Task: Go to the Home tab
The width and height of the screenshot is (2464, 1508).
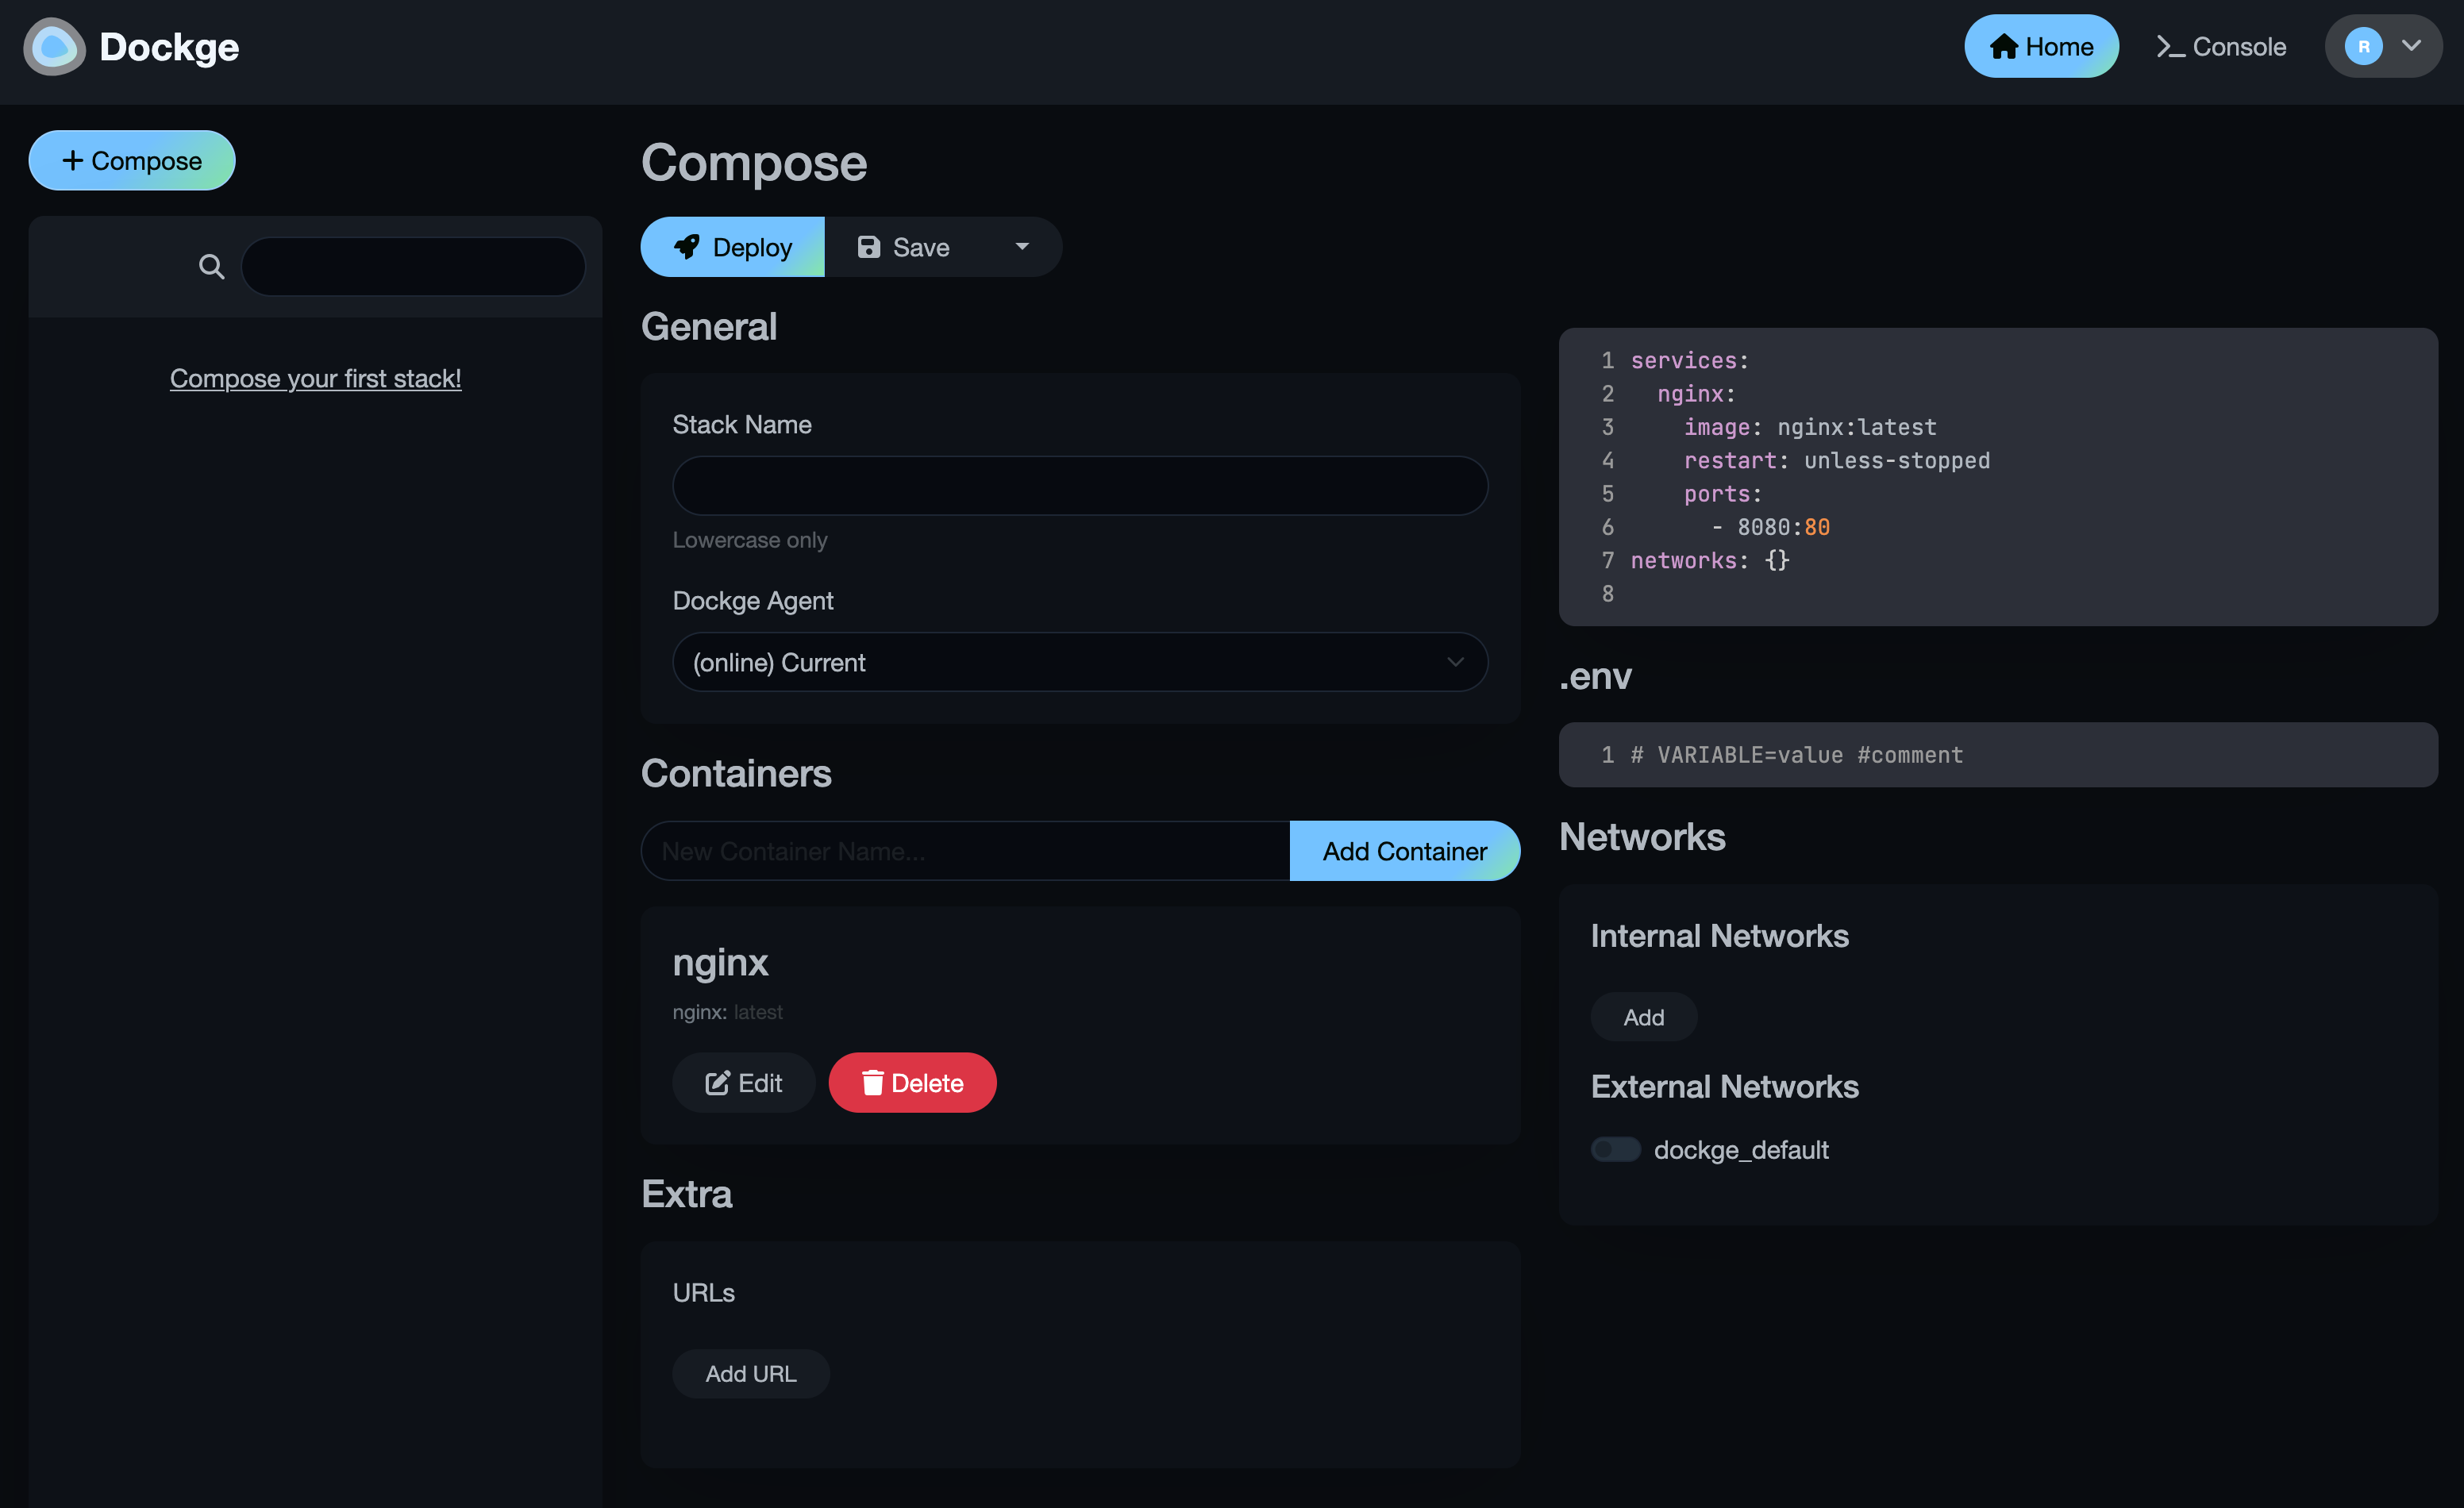Action: click(2040, 46)
